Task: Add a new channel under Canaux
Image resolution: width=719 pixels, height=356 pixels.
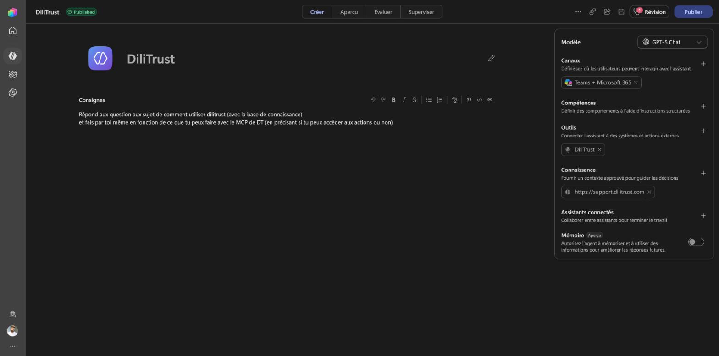Action: pos(703,64)
